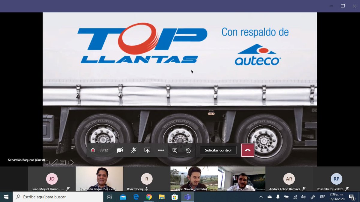Open Google Chrome from taskbar
This screenshot has width=360, height=202.
point(149,197)
